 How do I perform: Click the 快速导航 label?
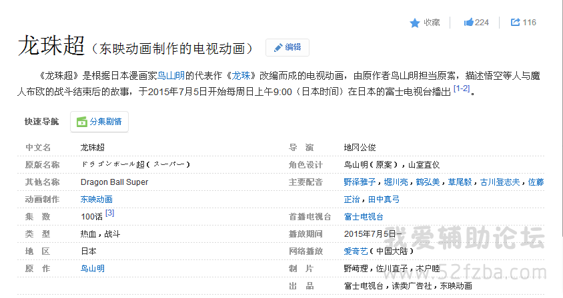tap(41, 122)
